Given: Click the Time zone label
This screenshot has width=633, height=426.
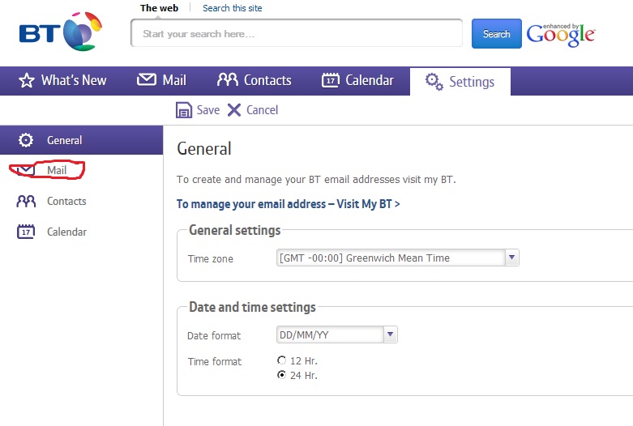Looking at the screenshot, I should point(211,258).
